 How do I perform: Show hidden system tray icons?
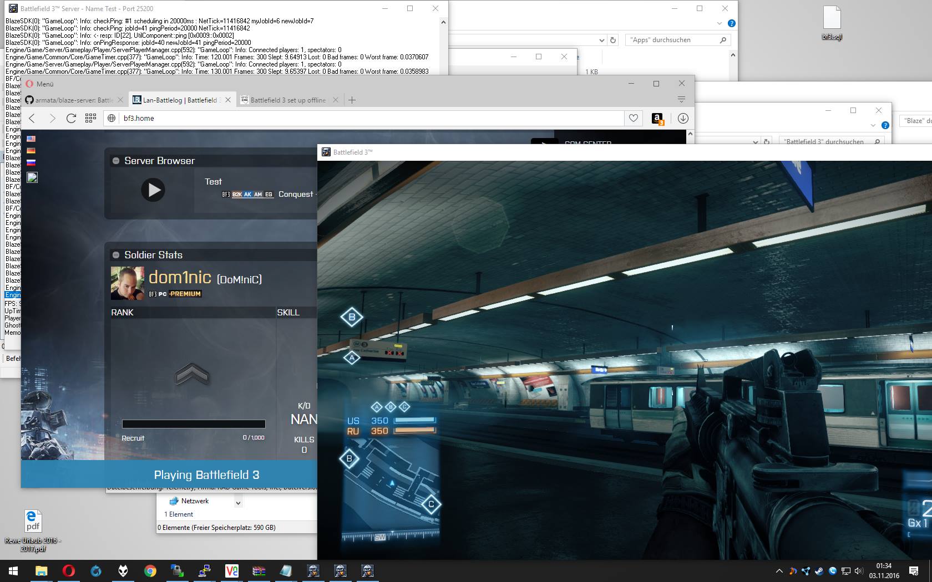coord(779,571)
